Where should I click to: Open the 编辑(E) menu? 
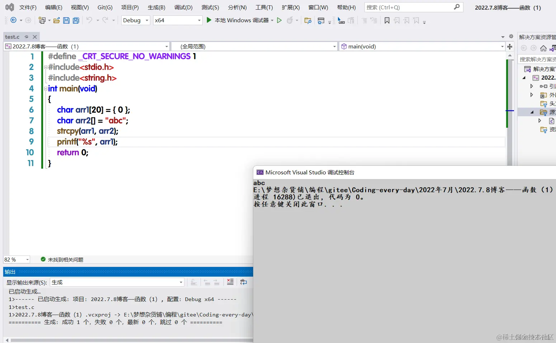coord(54,7)
